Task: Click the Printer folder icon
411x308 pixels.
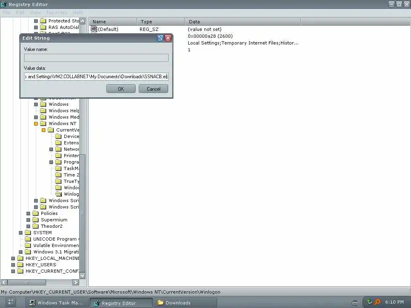Action: point(59,156)
